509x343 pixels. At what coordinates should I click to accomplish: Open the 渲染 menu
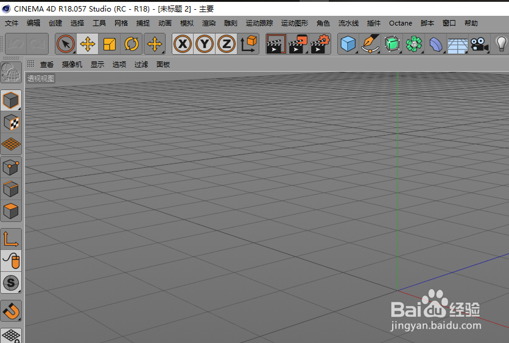coord(208,23)
